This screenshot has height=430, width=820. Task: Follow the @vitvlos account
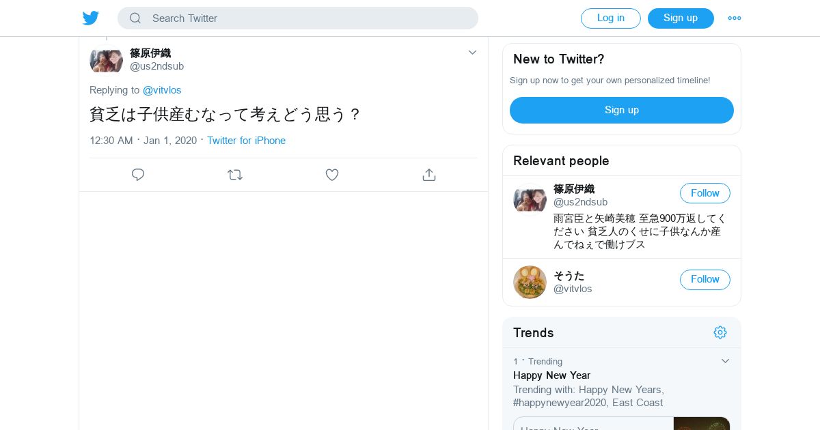705,279
